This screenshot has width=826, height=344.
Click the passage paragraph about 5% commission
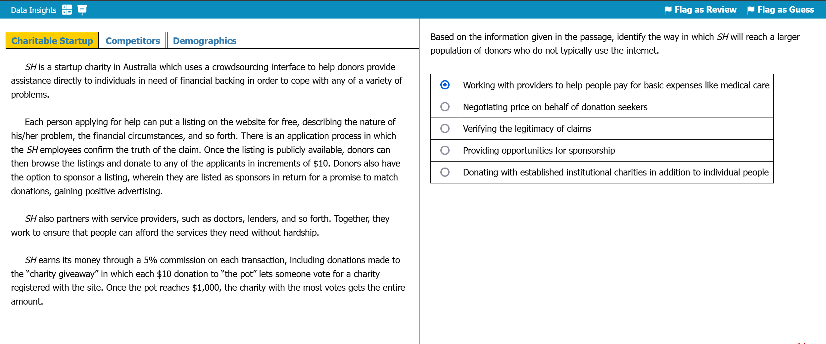coord(208,280)
